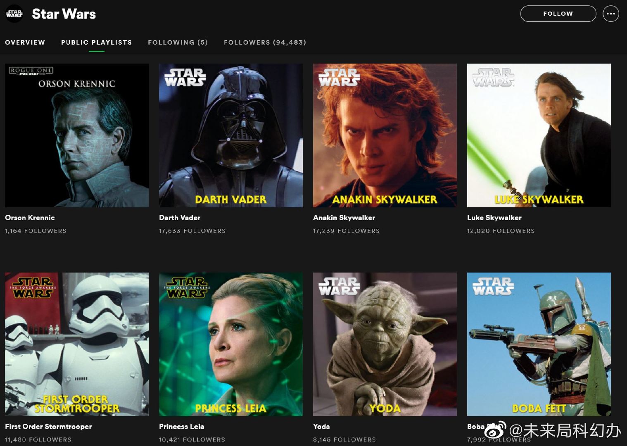Open the Following (5) tab
The height and width of the screenshot is (446, 627).
[178, 42]
